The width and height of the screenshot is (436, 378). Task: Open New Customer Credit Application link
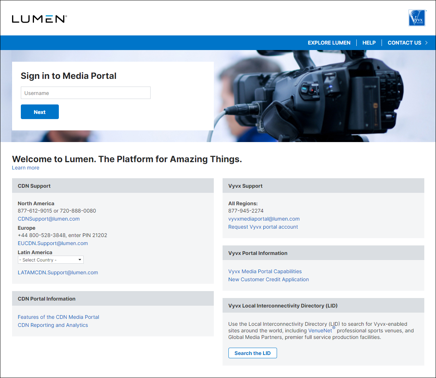(269, 279)
